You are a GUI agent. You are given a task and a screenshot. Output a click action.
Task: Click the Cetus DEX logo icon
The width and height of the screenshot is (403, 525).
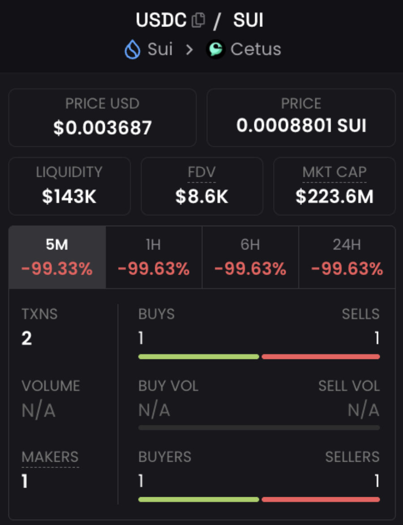tap(215, 49)
